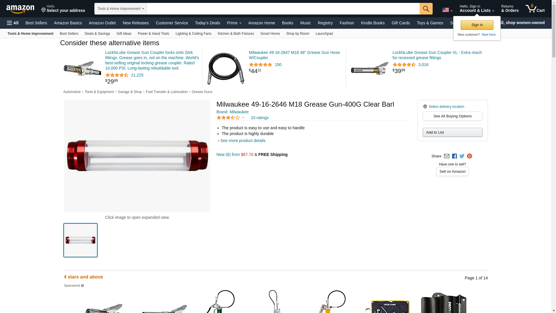Open the Amazon logo home link
This screenshot has height=313, width=556.
[20, 9]
